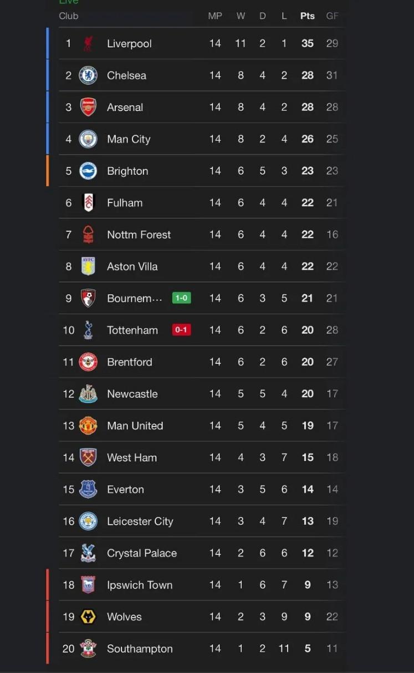Screen dimensions: 414x673
Task: Open the Southampton team row
Action: click(202, 649)
